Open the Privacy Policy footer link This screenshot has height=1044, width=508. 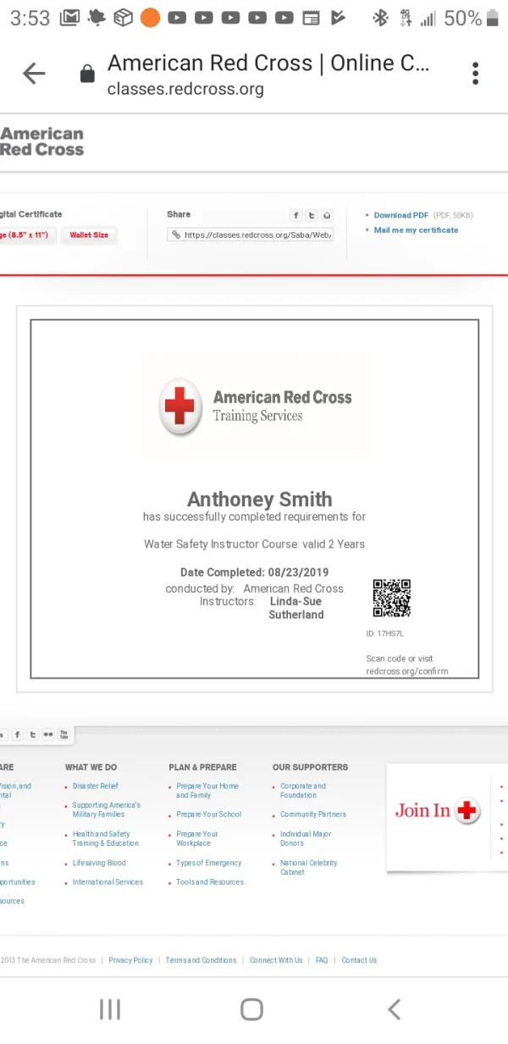(130, 960)
